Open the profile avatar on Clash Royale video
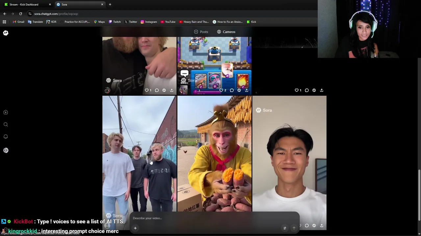 click(183, 90)
